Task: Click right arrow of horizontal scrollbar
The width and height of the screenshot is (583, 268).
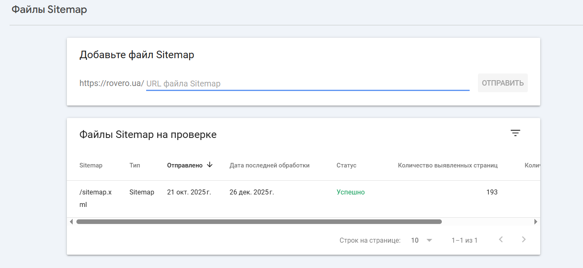Action: pyautogui.click(x=536, y=222)
